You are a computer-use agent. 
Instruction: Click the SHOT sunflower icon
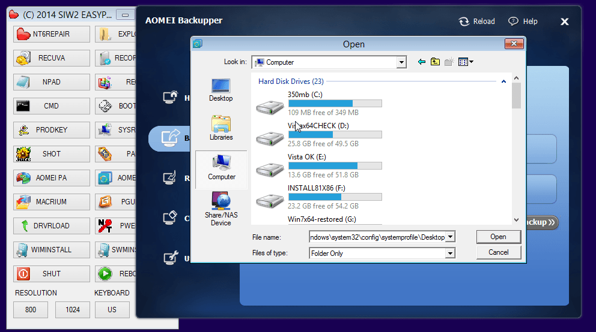click(23, 154)
